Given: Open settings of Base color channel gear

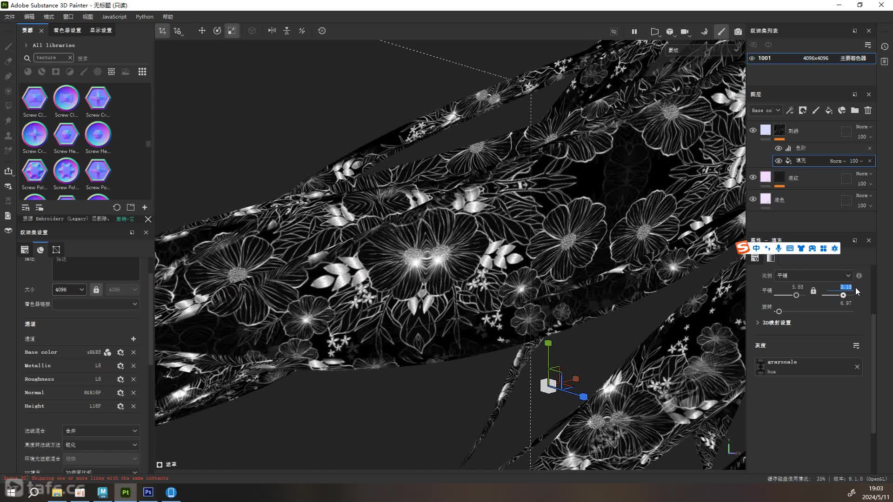Looking at the screenshot, I should 120,352.
